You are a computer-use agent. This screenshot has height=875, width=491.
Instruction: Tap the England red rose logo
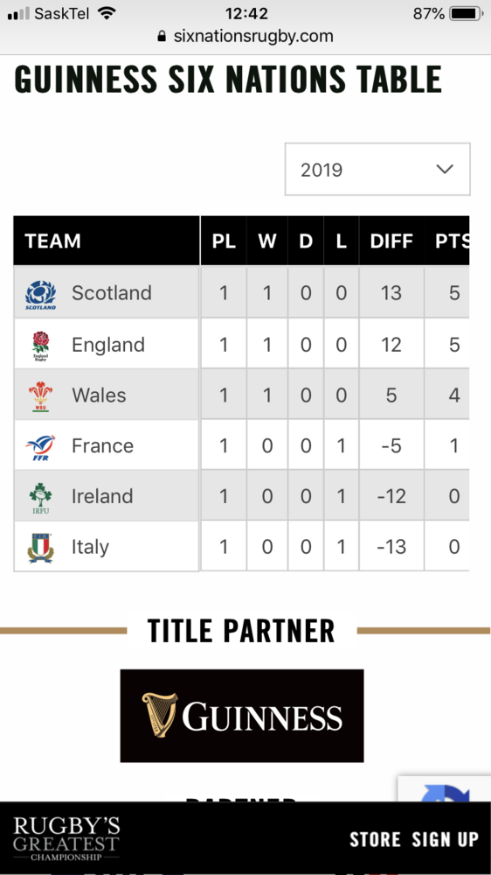40,346
